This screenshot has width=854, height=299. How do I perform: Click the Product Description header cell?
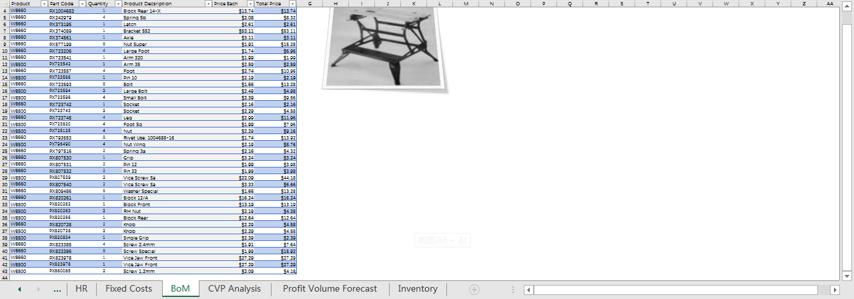click(167, 4)
